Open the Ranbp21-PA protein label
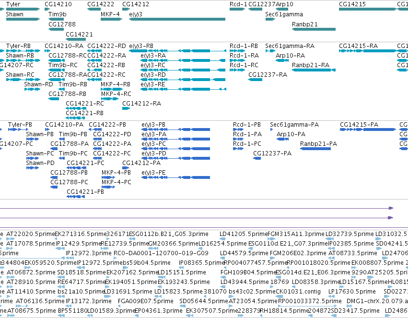The image size is (408, 318). (x=318, y=144)
